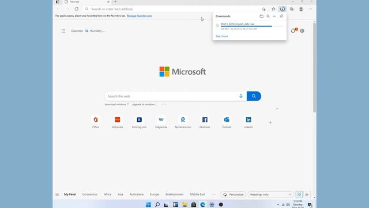This screenshot has height=208, width=369.
Task: Open the Magazines quick link
Action: coord(161,122)
